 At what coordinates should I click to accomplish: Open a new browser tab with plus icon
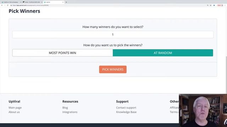[66, 2]
